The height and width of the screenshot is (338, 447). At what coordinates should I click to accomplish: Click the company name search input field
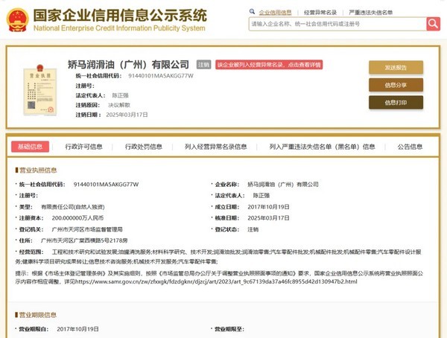tap(336, 24)
